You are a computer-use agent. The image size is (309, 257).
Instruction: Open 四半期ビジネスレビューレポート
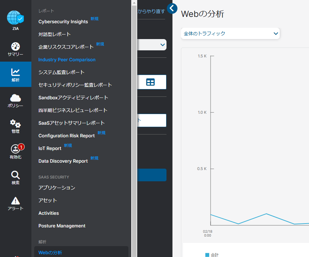(x=73, y=110)
